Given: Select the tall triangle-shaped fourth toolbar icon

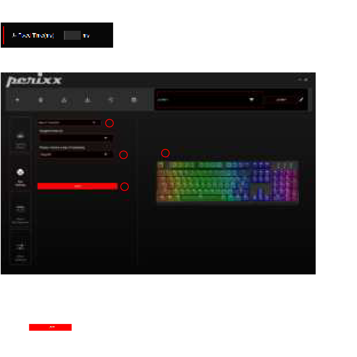Looking at the screenshot, I should coord(88,99).
